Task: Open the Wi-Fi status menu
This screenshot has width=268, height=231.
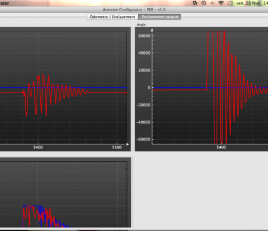Action: [x=221, y=3]
